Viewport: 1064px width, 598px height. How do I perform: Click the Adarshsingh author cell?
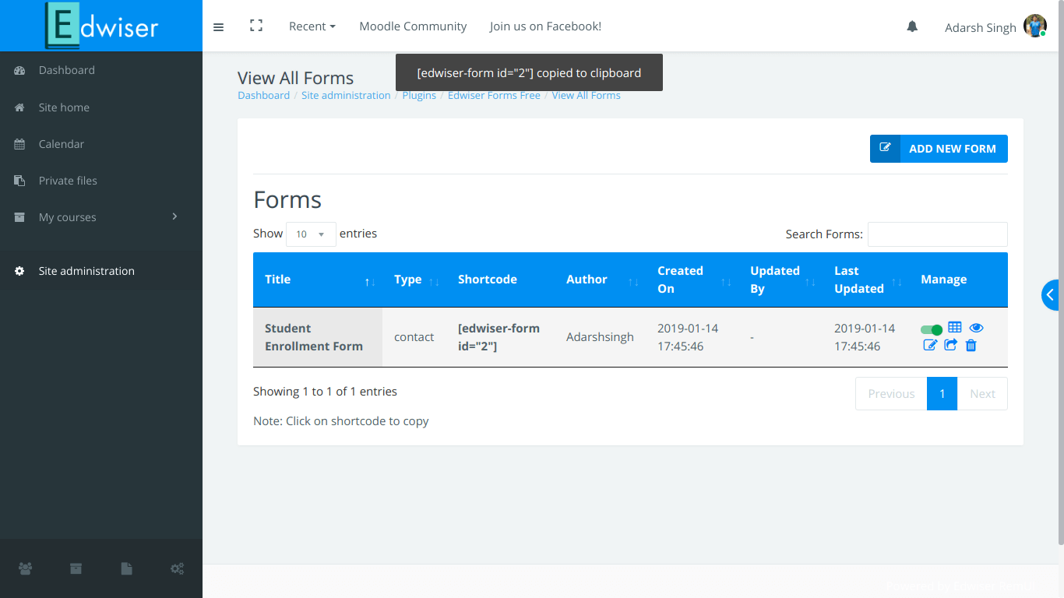600,337
